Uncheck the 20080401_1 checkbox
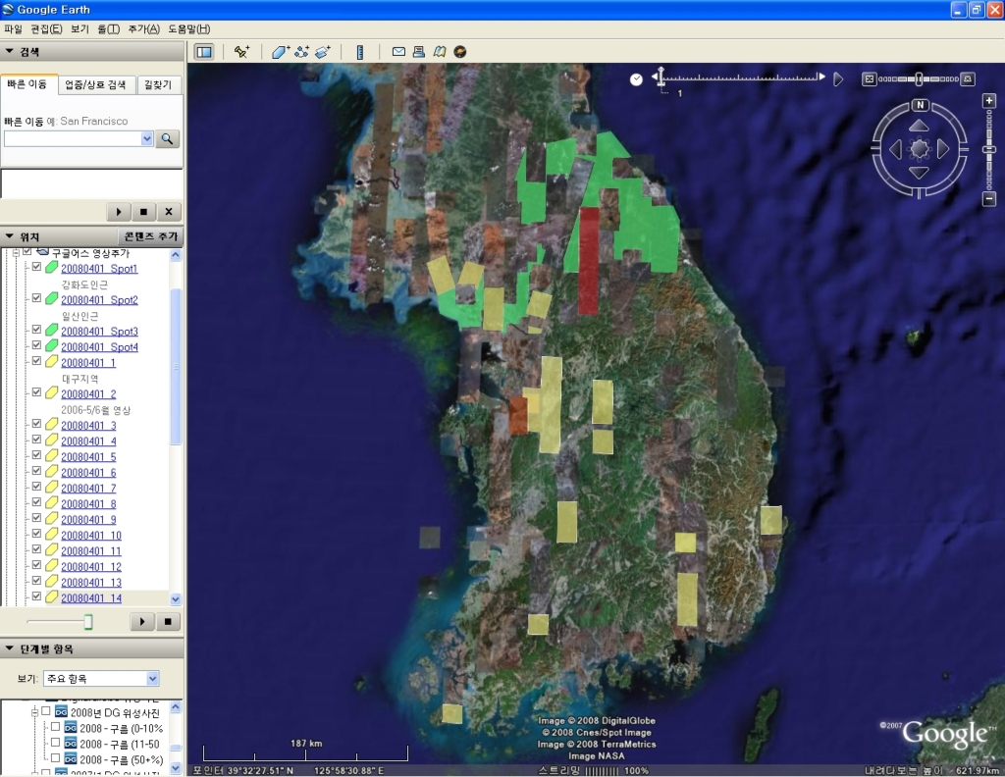Viewport: 1005px width, 777px height. (x=36, y=361)
